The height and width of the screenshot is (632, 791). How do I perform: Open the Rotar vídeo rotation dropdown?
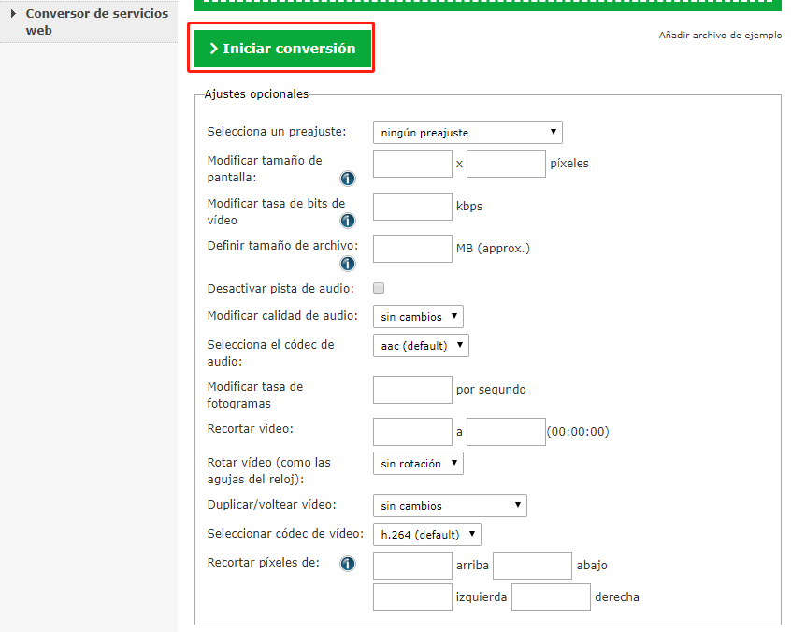[418, 463]
